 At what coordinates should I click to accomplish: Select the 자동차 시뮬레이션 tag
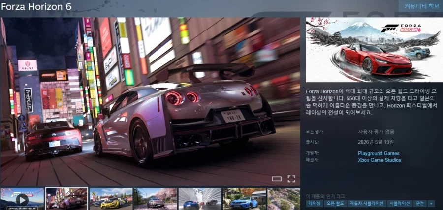pyautogui.click(x=366, y=203)
